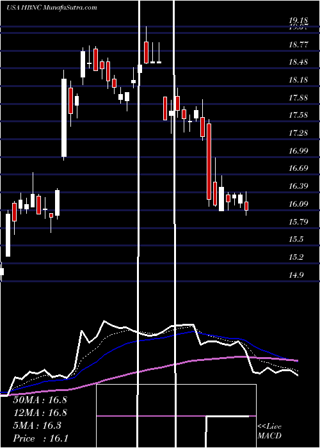
Task: Click the 12MA : 16.8 readout
Action: tap(40, 412)
